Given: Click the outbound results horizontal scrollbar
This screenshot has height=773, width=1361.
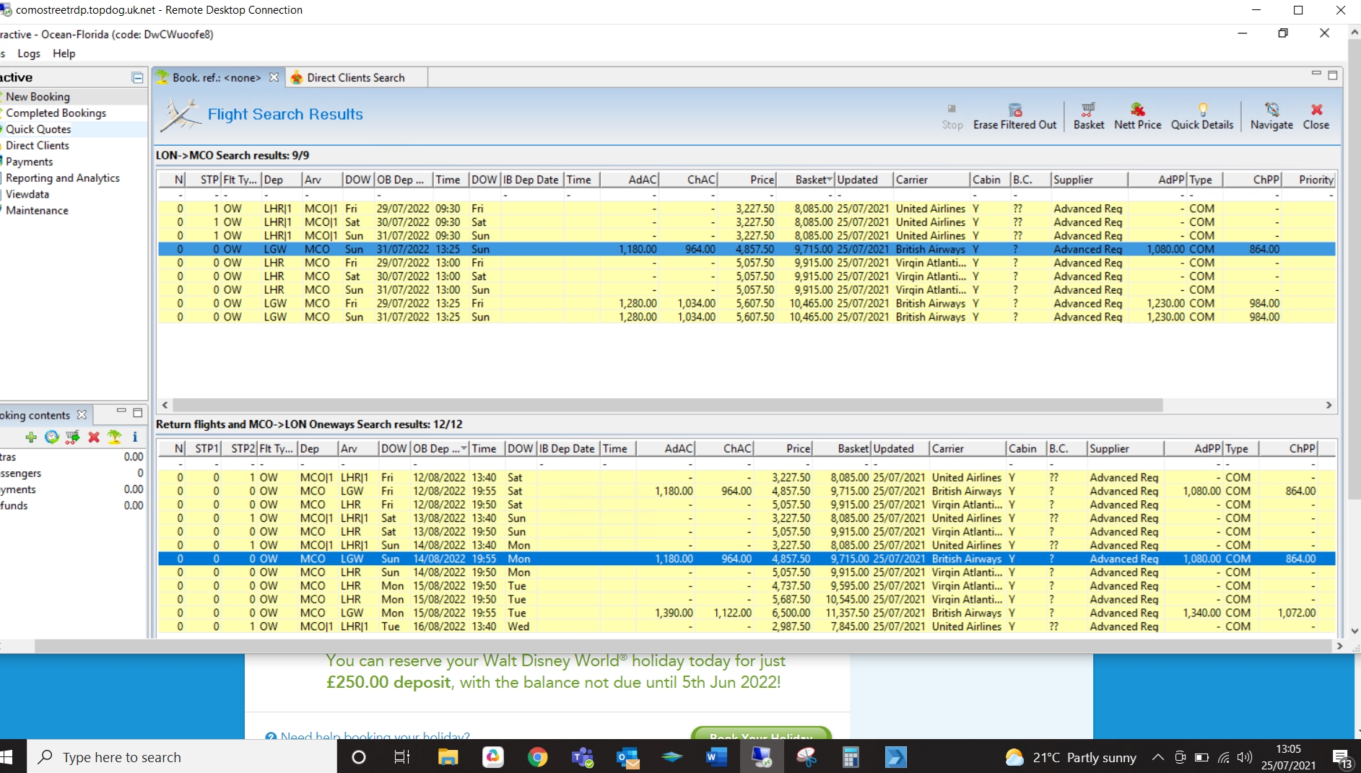Looking at the screenshot, I should 668,406.
